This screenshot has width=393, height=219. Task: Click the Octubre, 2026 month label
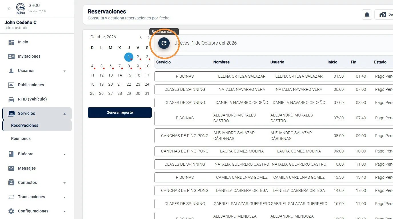coord(103,37)
